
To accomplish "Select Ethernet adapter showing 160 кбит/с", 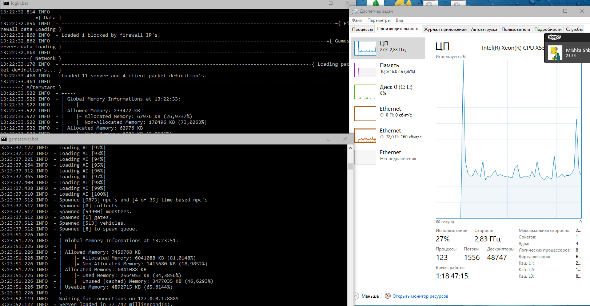I will 388,135.
